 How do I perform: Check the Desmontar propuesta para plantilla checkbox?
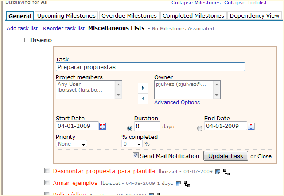[47, 171]
